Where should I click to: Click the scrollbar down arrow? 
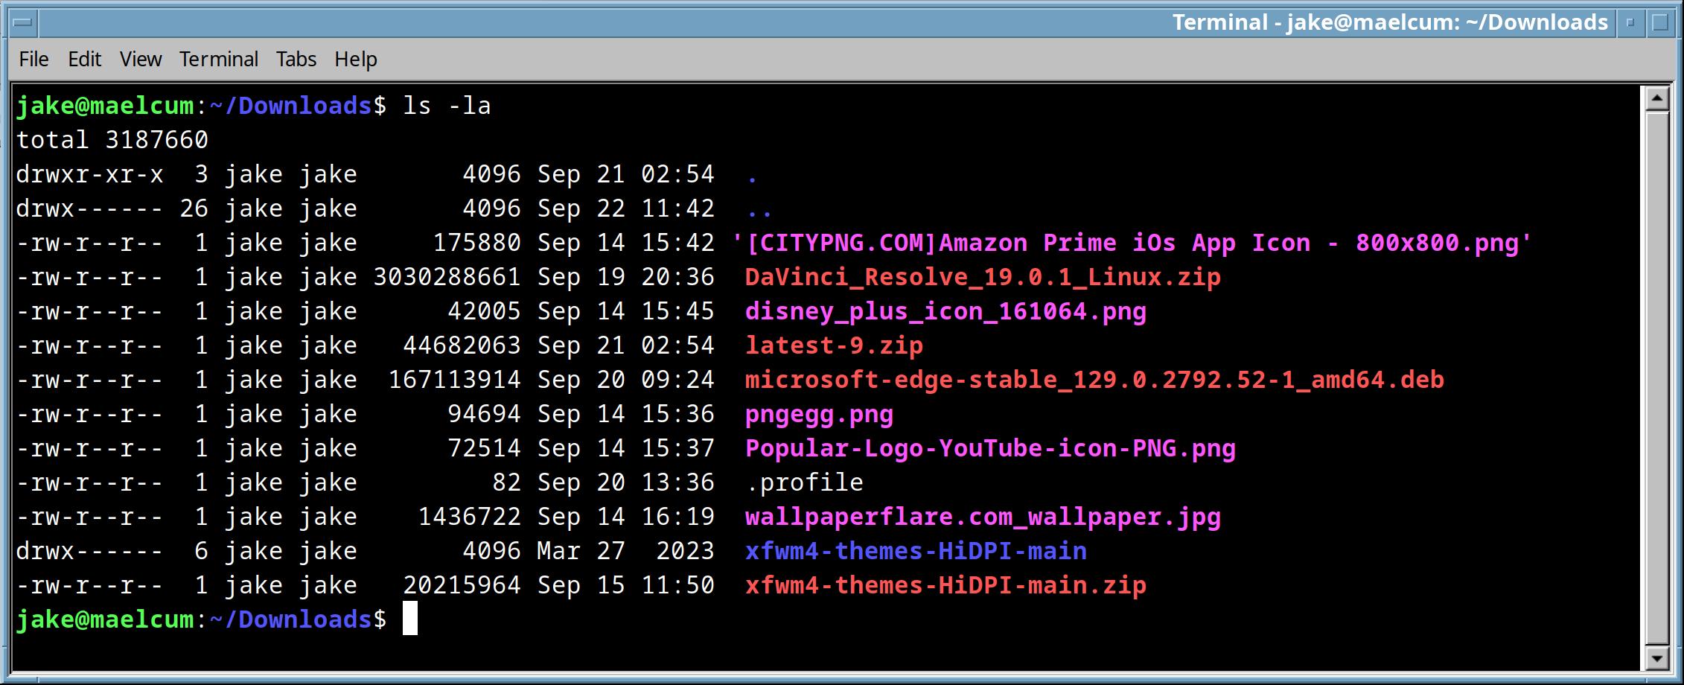(1657, 658)
